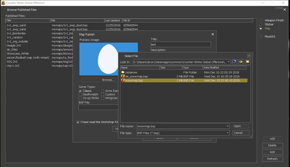Sort the file list by Date Modified
The width and height of the screenshot is (290, 167).
(x=225, y=68)
